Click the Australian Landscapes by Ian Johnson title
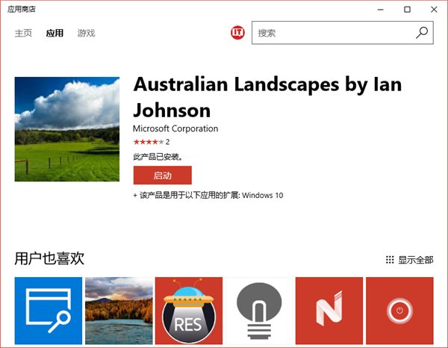 pyautogui.click(x=267, y=97)
